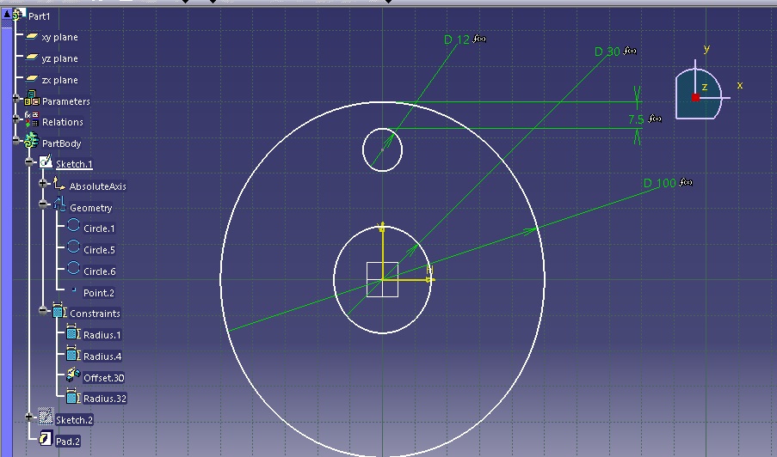Click the Pad.2 feature icon
Screen dimensions: 777x457
46,441
